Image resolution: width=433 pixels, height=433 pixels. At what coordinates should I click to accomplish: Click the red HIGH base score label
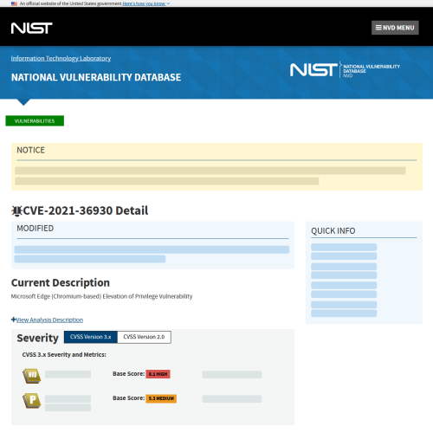(x=158, y=374)
